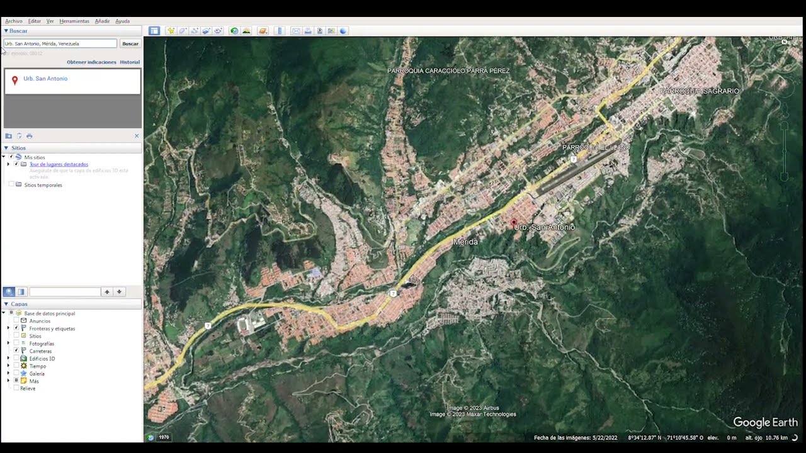Add a path from the toolbar

click(x=195, y=31)
